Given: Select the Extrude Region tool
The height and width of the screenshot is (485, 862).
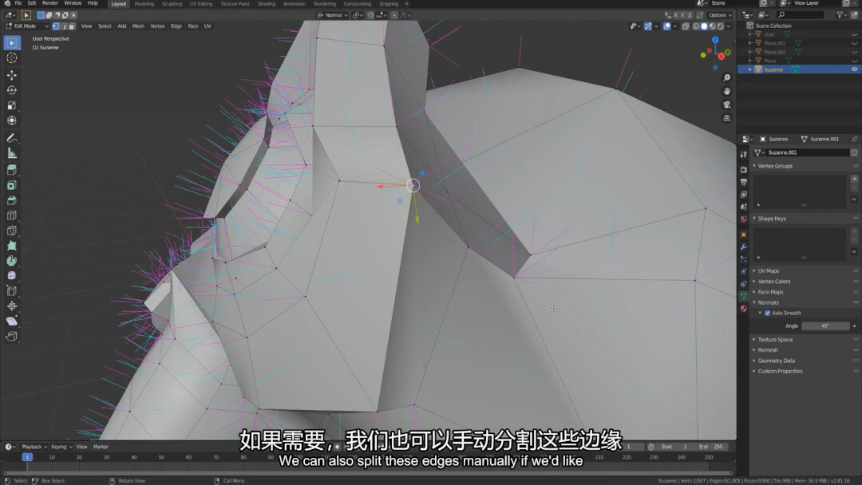Looking at the screenshot, I should point(11,170).
